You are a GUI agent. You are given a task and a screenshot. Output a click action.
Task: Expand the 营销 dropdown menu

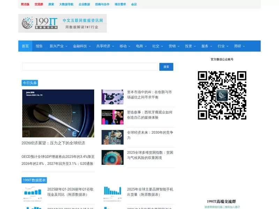[174, 46]
